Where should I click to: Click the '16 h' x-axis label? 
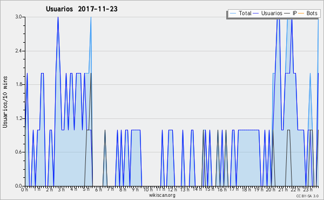click(222, 189)
